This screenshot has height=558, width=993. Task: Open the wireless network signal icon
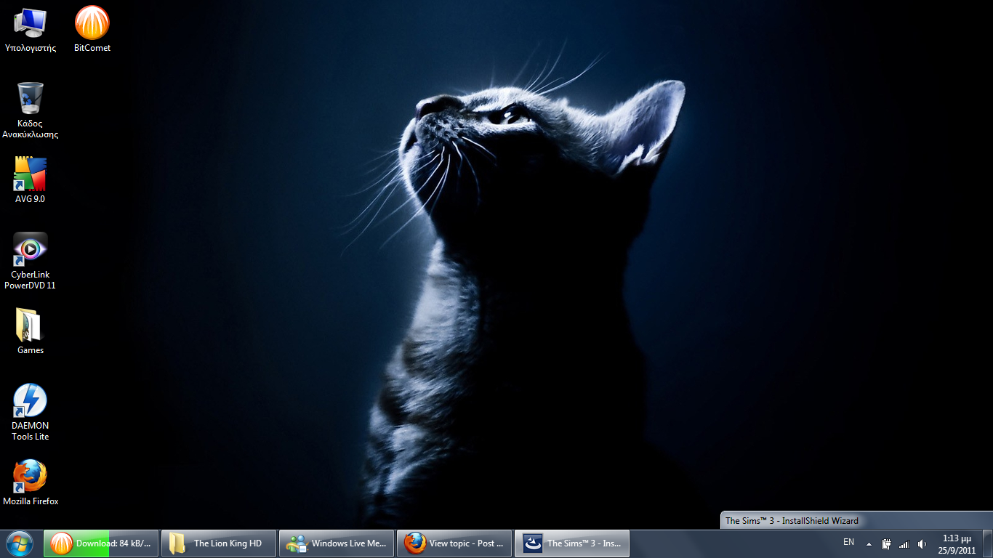coord(904,544)
